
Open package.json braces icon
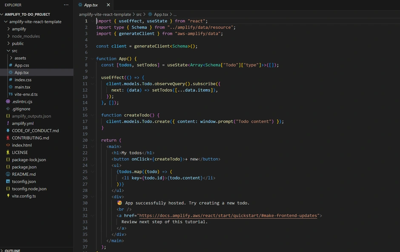point(8,167)
